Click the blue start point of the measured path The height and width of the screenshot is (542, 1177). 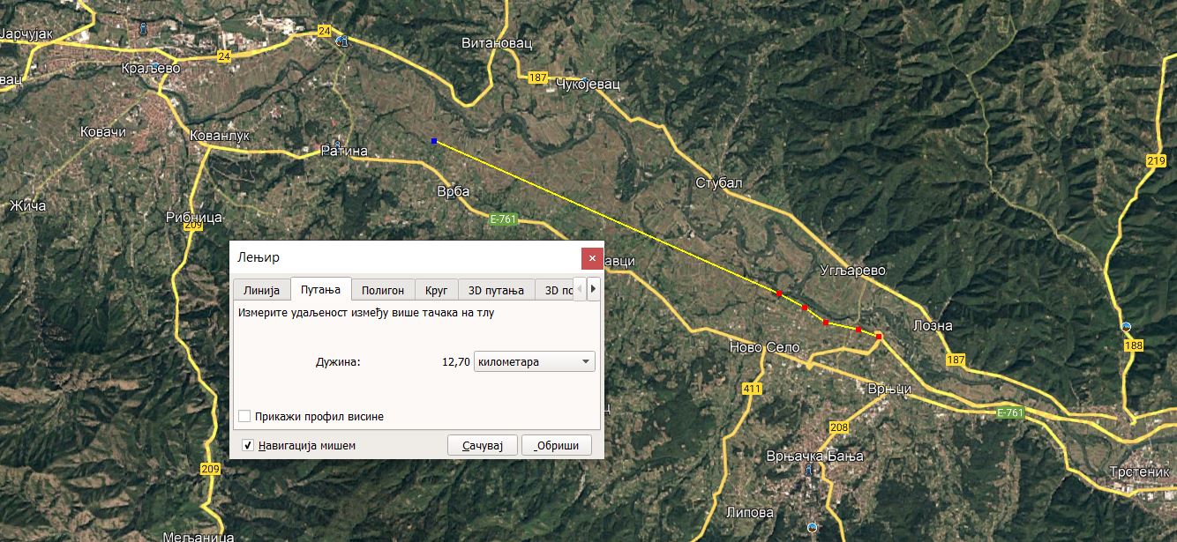click(434, 141)
